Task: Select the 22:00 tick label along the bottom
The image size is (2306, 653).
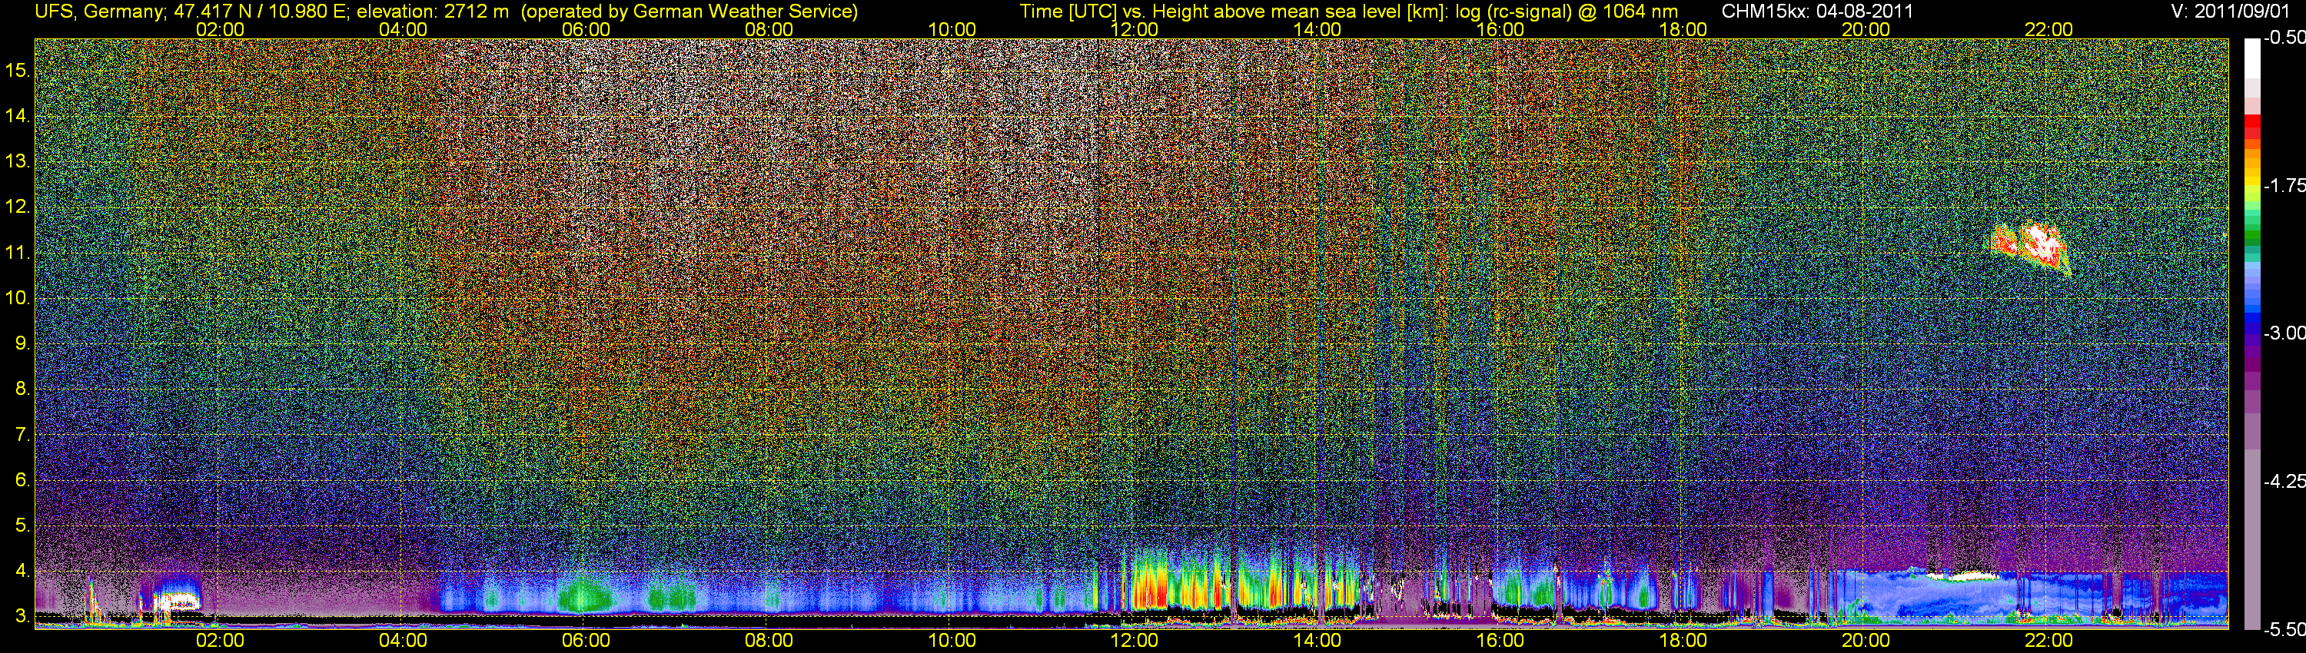Action: click(2048, 641)
